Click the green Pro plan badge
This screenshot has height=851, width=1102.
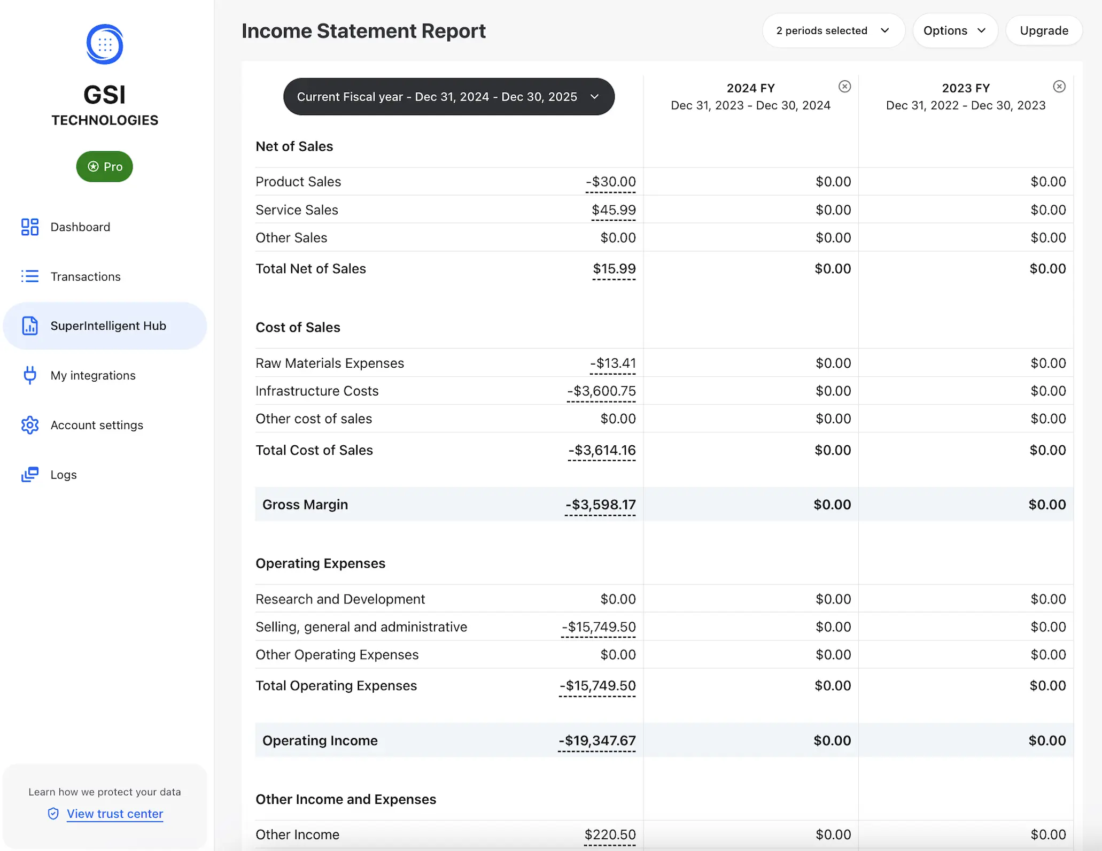(105, 167)
